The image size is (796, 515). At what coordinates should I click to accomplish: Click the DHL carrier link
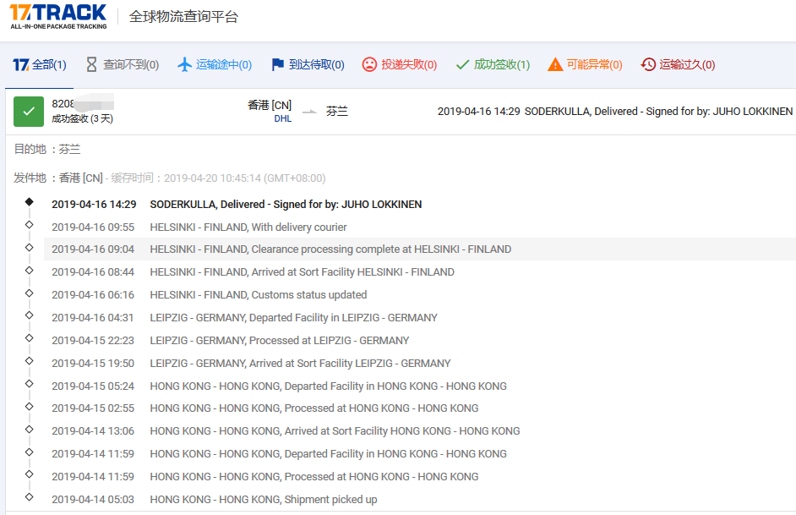coord(282,119)
